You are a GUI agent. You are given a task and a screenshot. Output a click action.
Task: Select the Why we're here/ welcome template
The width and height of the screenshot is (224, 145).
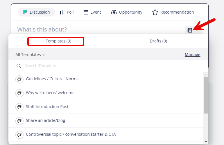point(106,93)
